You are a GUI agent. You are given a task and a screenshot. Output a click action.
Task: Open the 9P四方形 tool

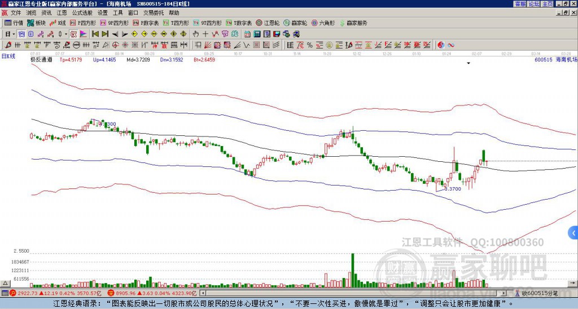point(114,23)
